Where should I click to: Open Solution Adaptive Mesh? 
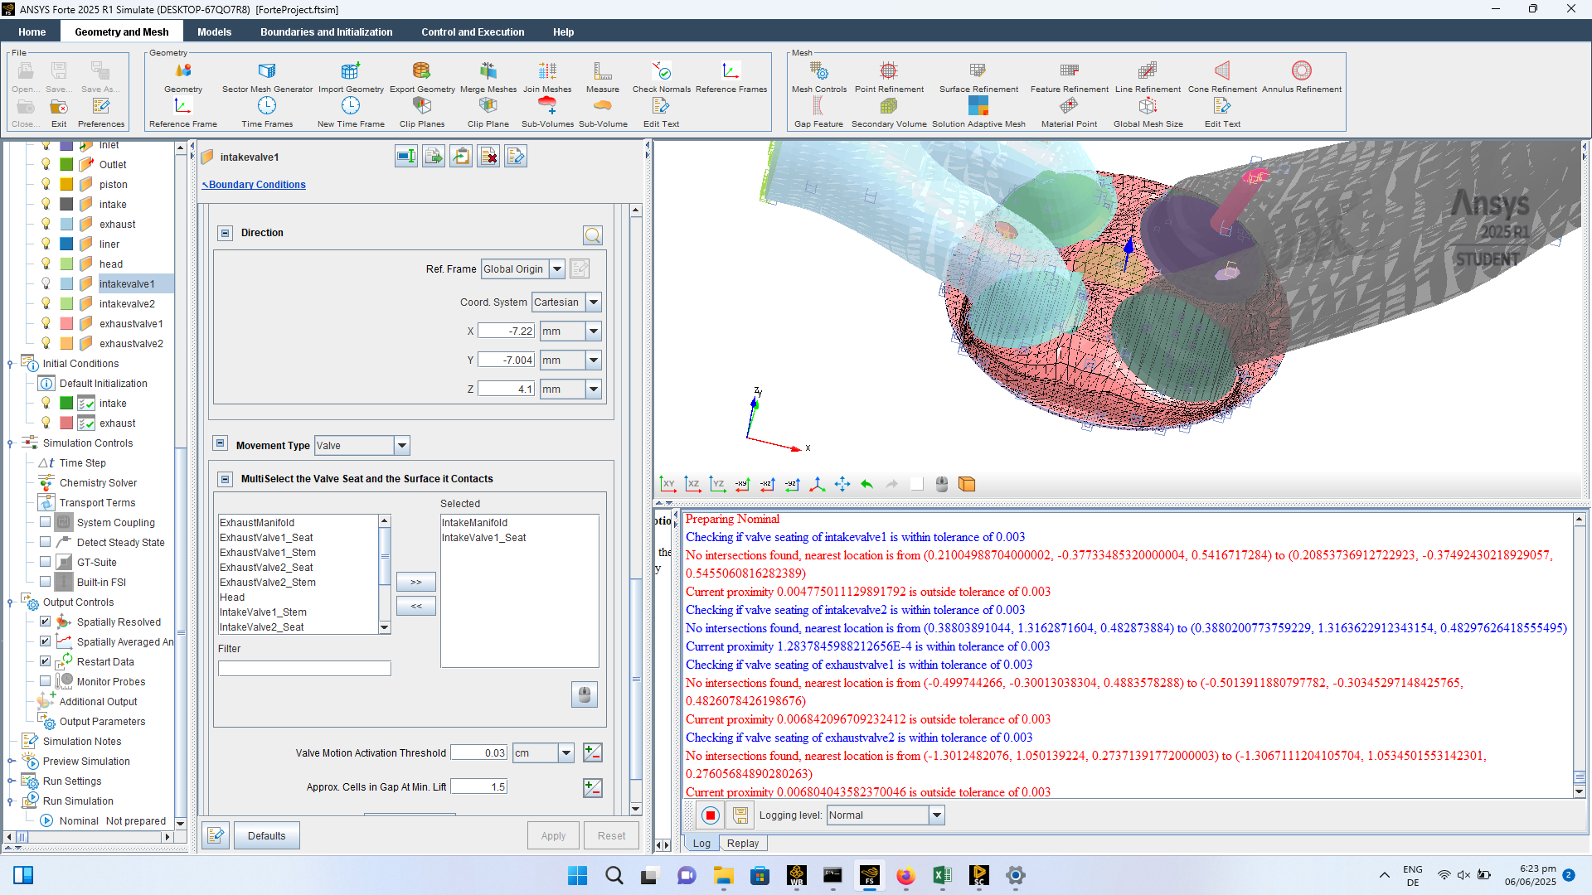pos(978,112)
